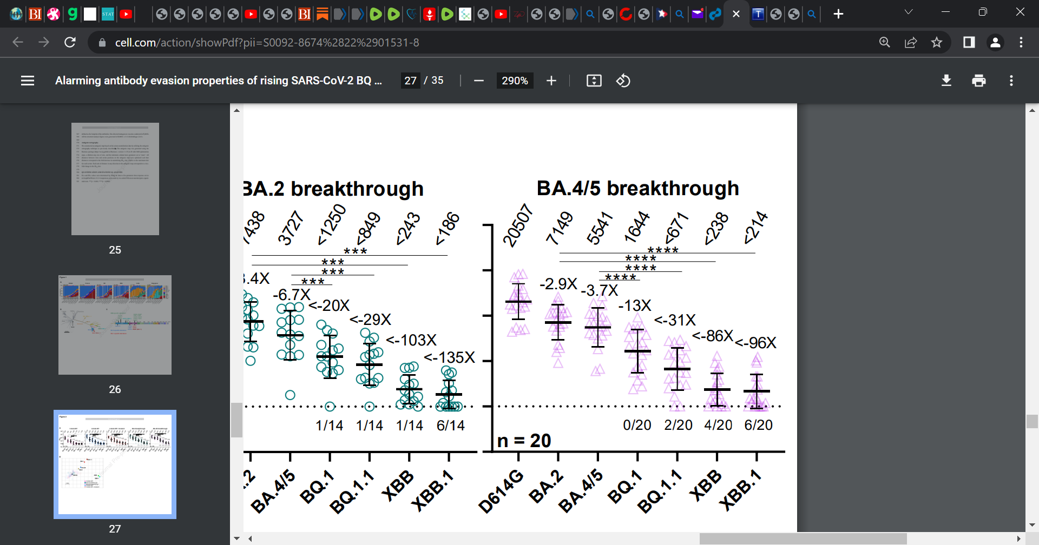This screenshot has width=1039, height=545.
Task: Expand the tab search chevron
Action: click(x=909, y=12)
